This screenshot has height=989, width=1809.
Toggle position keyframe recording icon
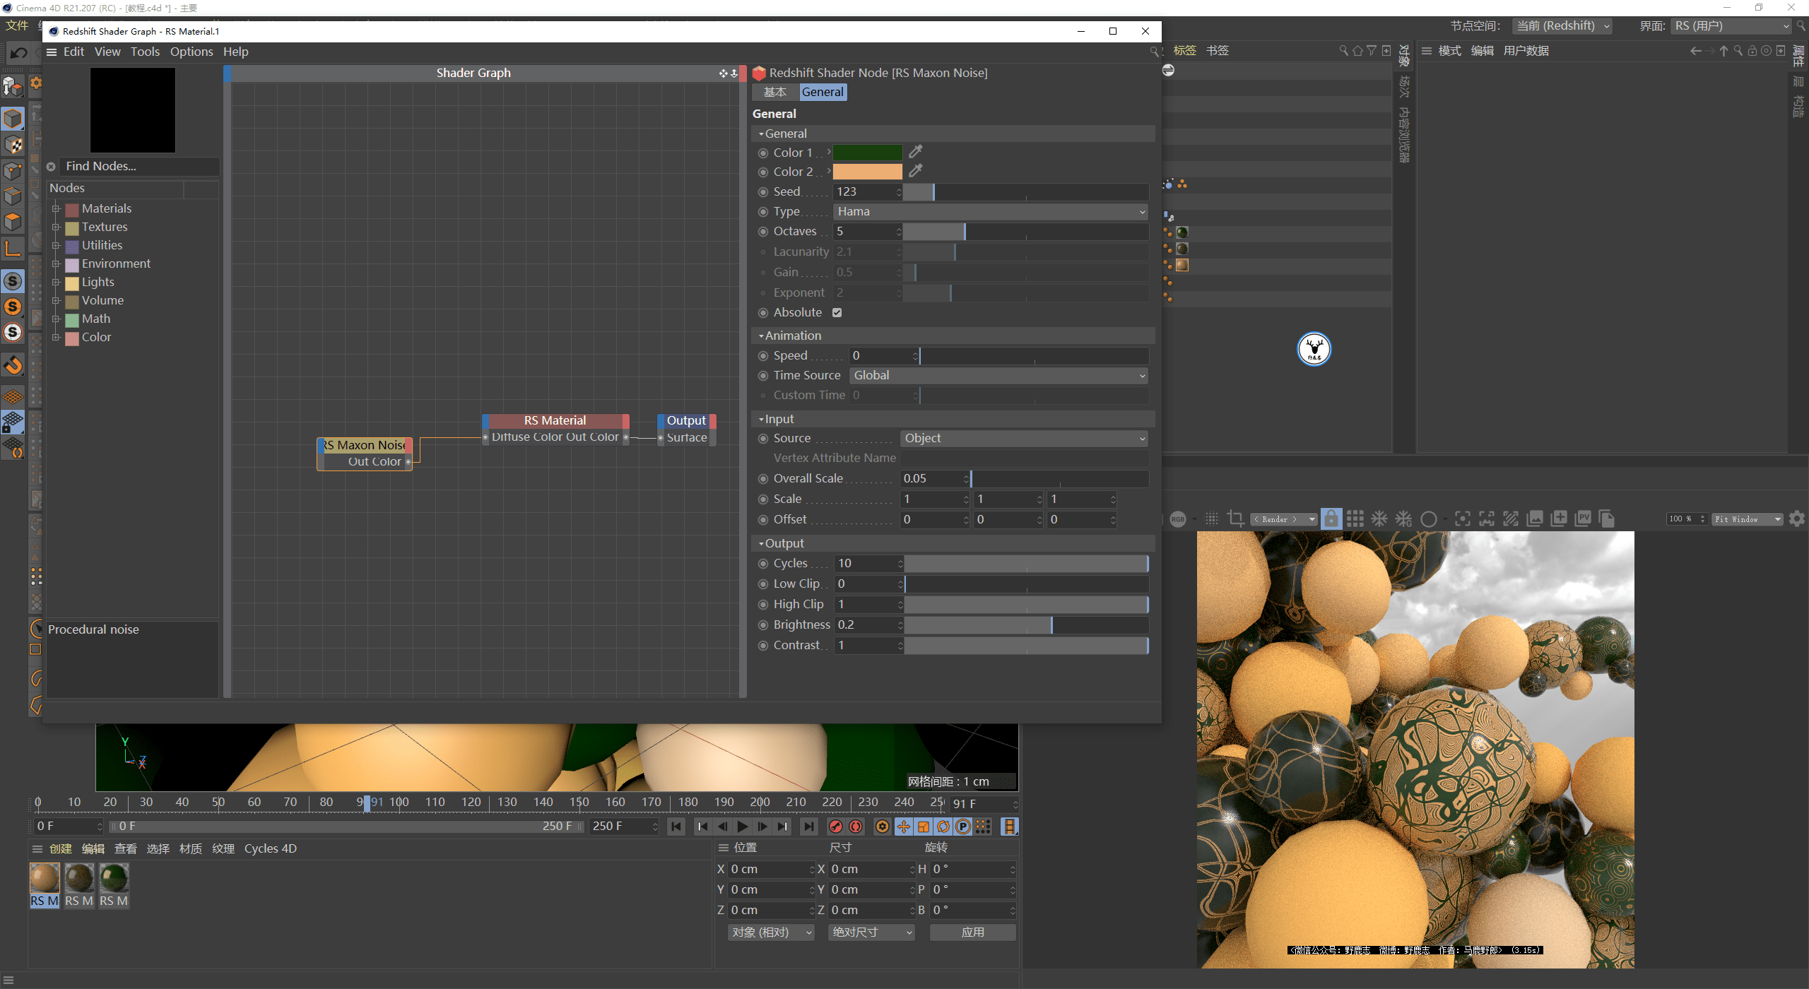(904, 827)
